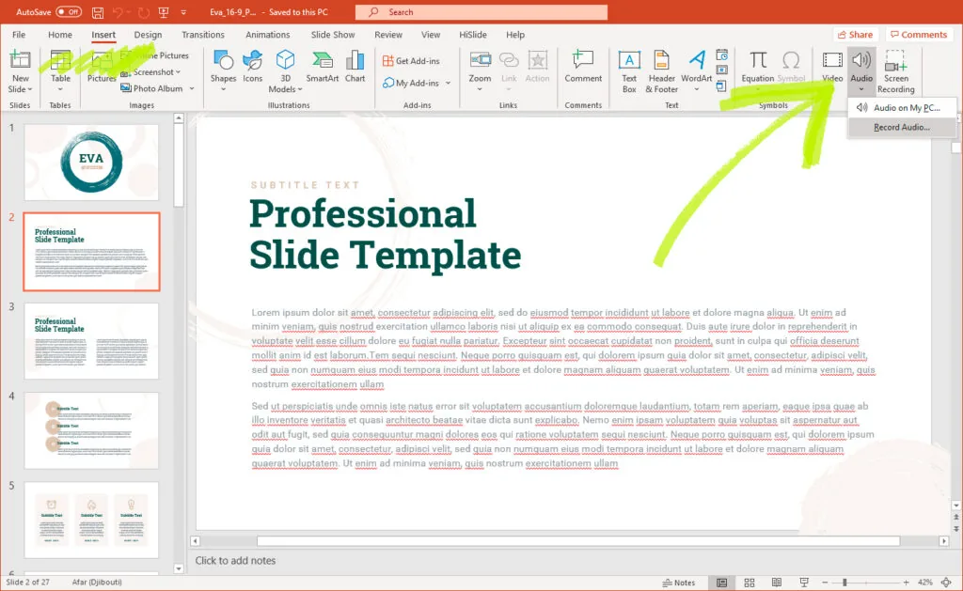The image size is (963, 591).
Task: Click the zoom out minus button
Action: tap(825, 583)
